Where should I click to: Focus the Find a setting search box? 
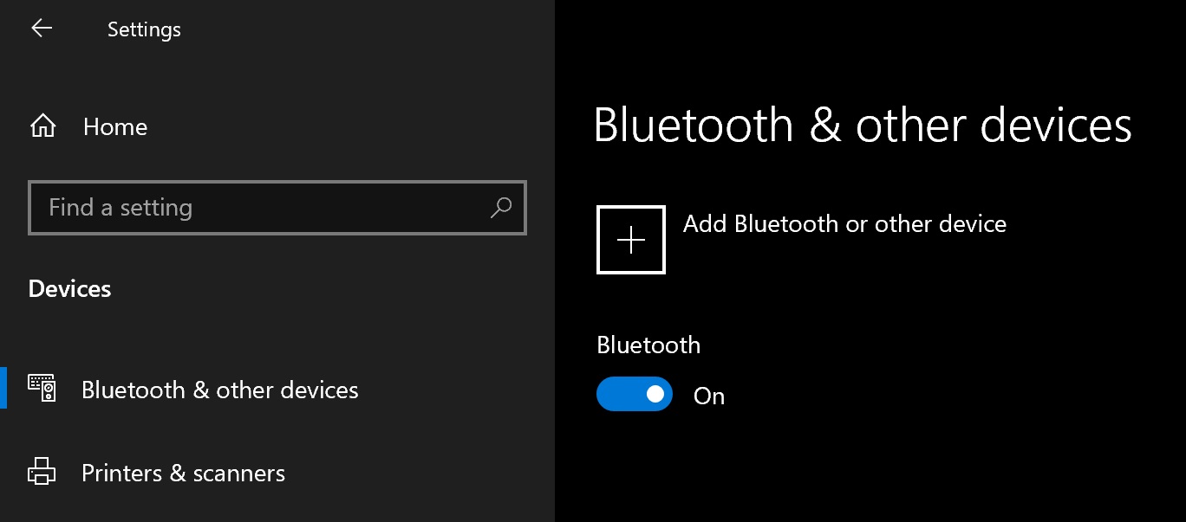point(277,208)
